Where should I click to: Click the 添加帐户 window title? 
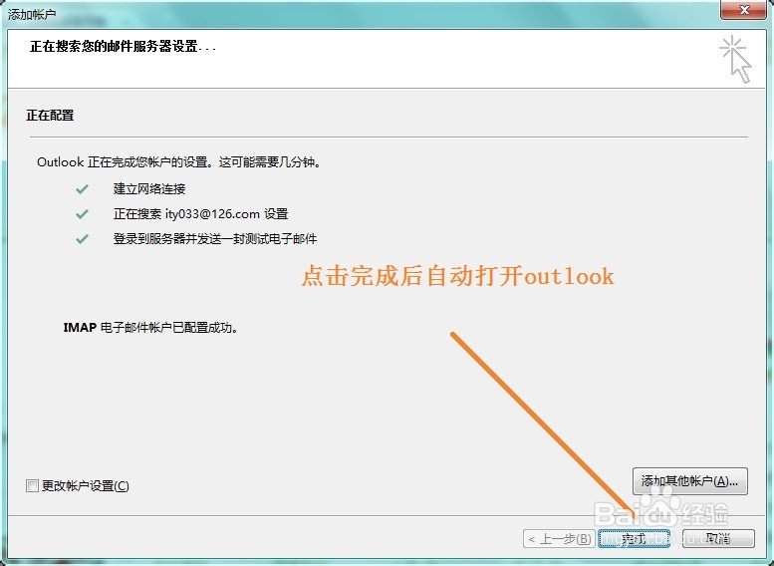(x=32, y=14)
